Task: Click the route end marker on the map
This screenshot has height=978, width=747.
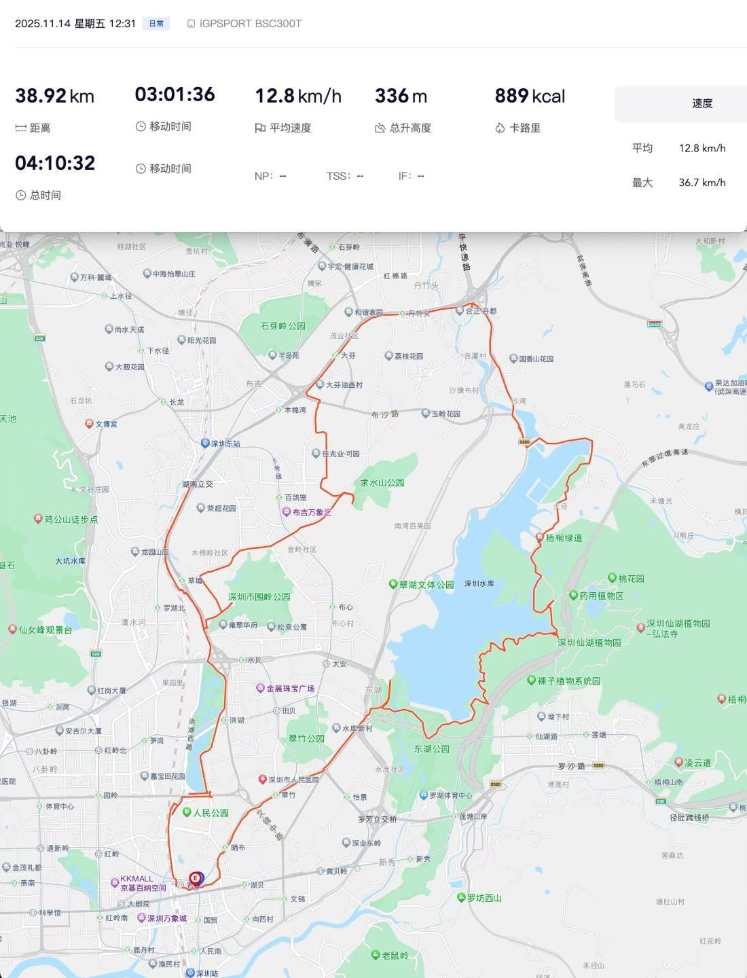Action: point(196,879)
